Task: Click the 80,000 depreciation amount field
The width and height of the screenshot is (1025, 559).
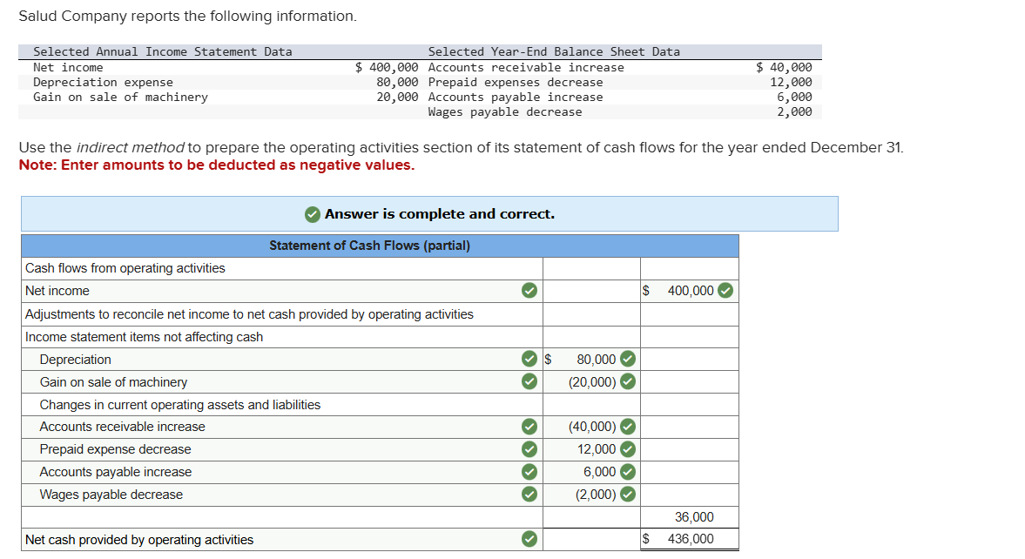Action: click(x=591, y=359)
